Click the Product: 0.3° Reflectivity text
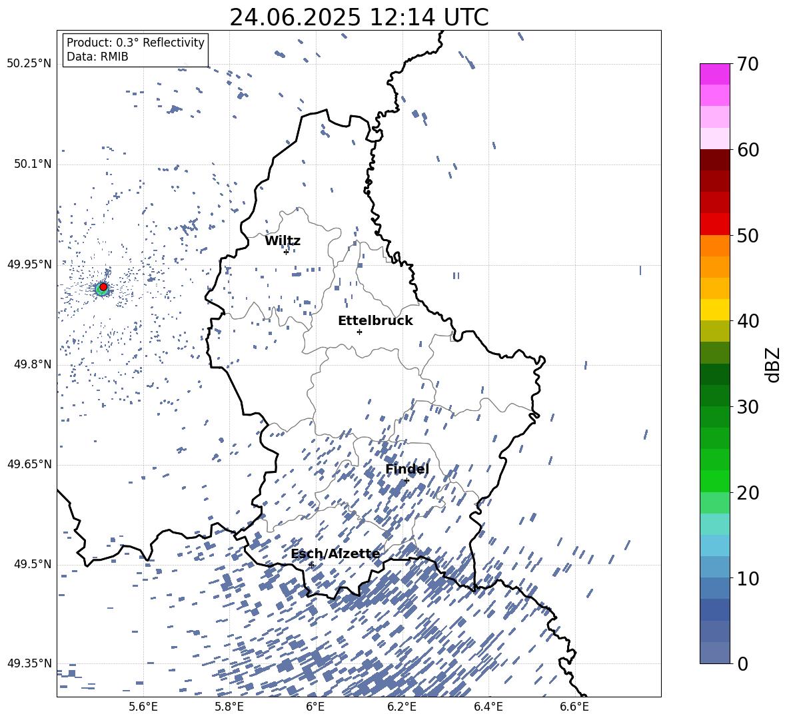Screen dimensions: 789x720 [135, 43]
